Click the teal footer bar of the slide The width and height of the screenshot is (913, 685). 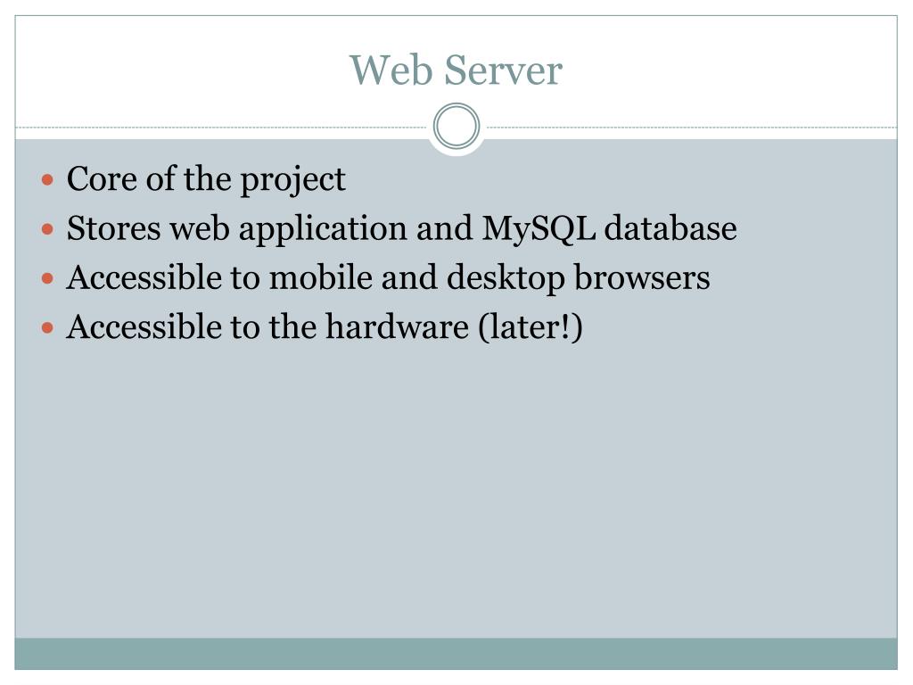point(456,654)
